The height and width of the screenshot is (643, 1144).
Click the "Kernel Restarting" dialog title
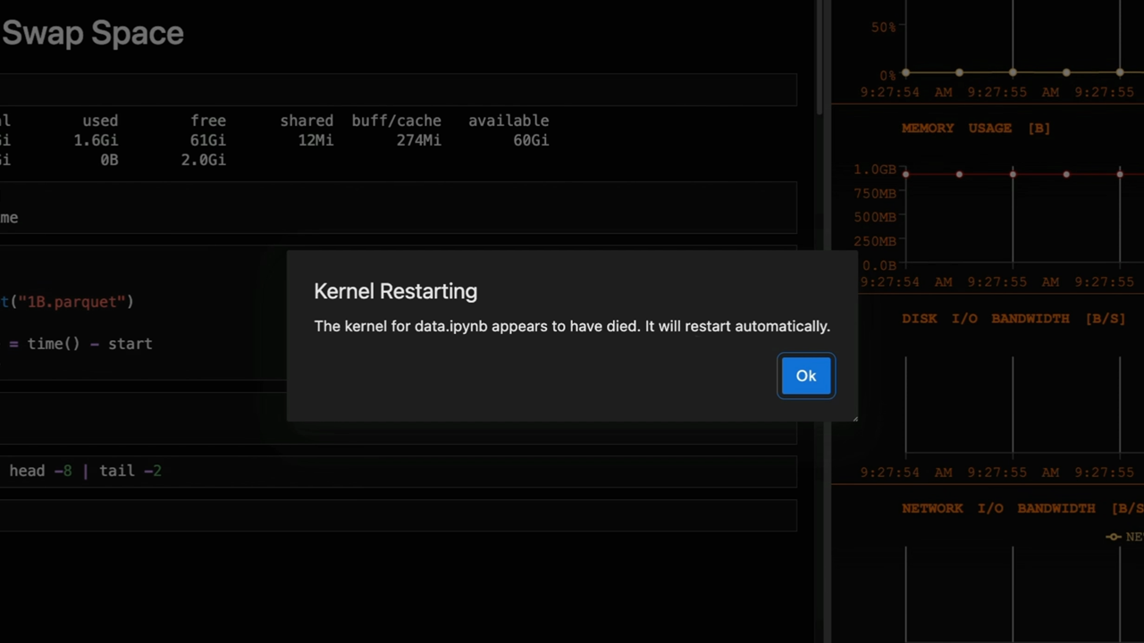(x=395, y=291)
